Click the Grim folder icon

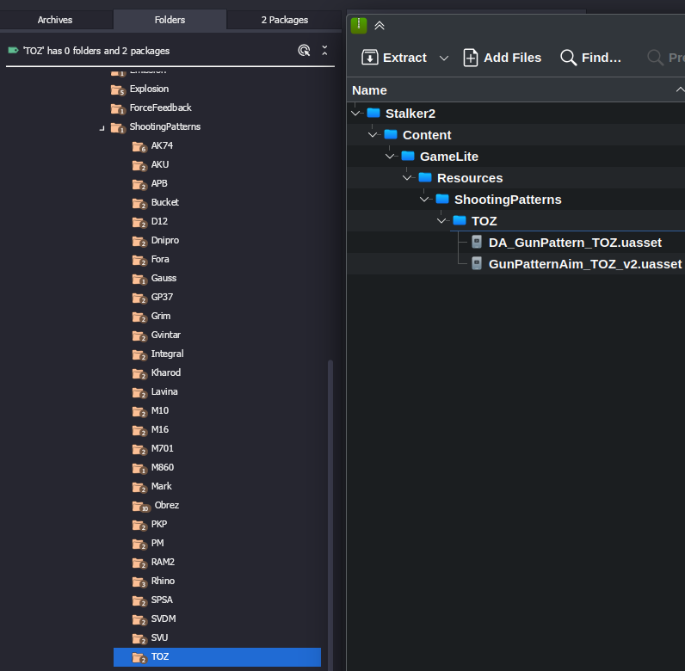click(139, 317)
